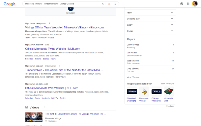Open Wild Schedule sitelink
This screenshot has width=201, height=126.
[29, 98]
